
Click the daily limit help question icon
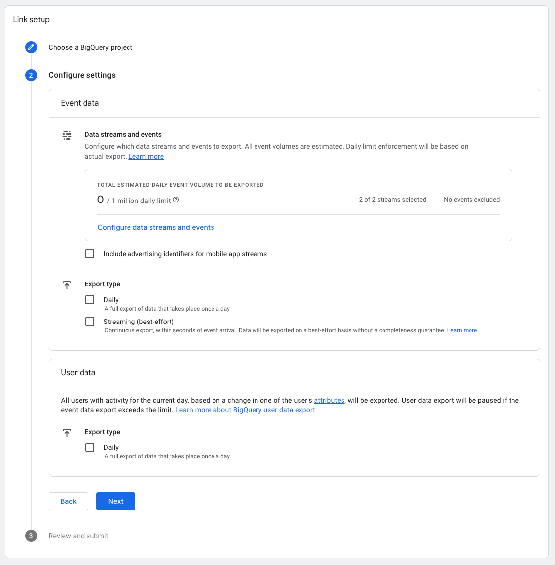tap(176, 200)
